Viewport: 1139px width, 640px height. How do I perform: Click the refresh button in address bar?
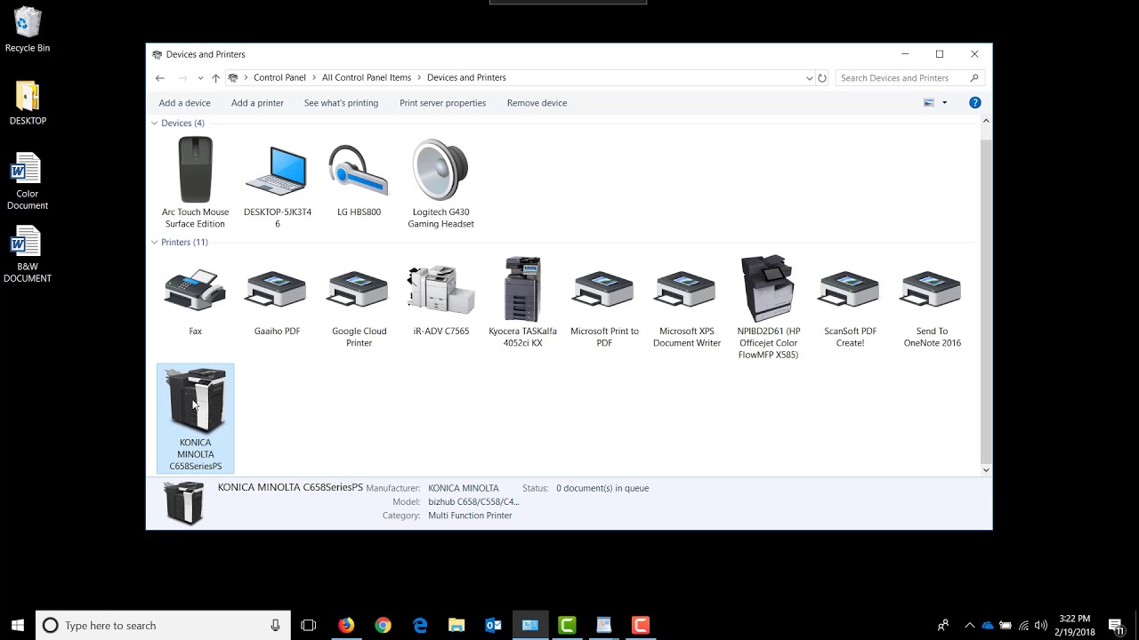[x=822, y=78]
